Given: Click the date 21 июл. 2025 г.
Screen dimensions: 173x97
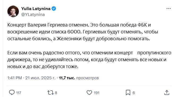Looking at the screenshot, I should (40, 78).
